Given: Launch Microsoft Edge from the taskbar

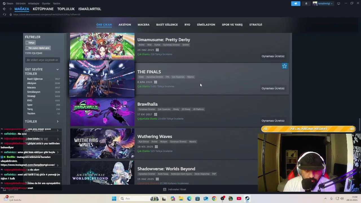Looking at the screenshot, I should coord(189,198).
